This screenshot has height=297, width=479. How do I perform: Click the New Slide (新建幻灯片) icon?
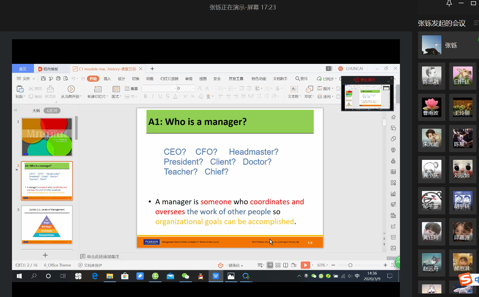pyautogui.click(x=98, y=89)
